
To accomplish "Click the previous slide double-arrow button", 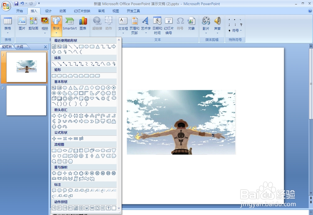I will tap(311, 198).
